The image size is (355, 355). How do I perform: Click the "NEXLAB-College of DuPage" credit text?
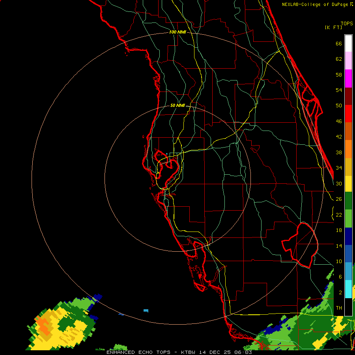click(x=316, y=4)
